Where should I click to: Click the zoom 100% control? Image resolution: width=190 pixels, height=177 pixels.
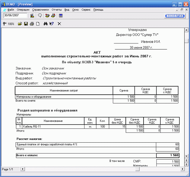click(x=8, y=24)
